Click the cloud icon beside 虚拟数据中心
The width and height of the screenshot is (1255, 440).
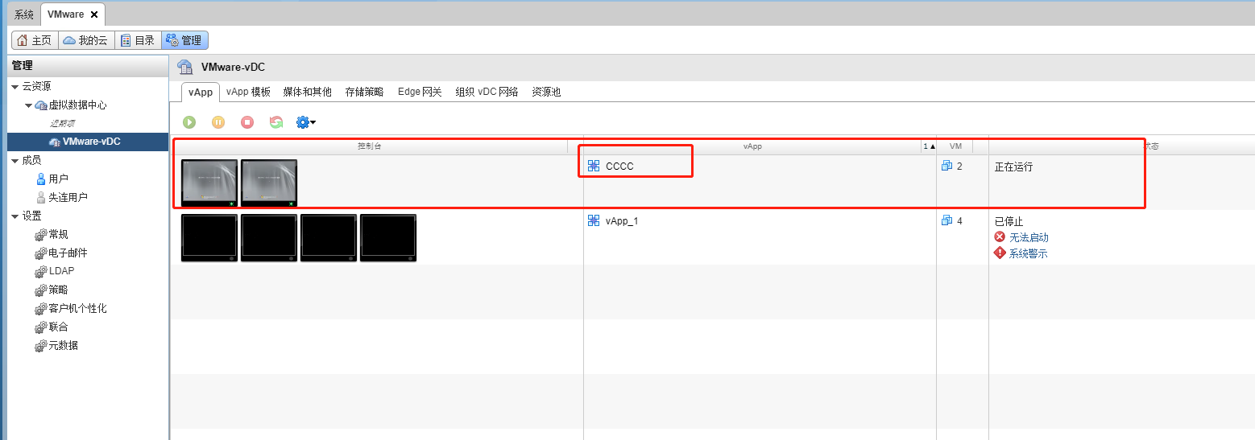point(41,105)
